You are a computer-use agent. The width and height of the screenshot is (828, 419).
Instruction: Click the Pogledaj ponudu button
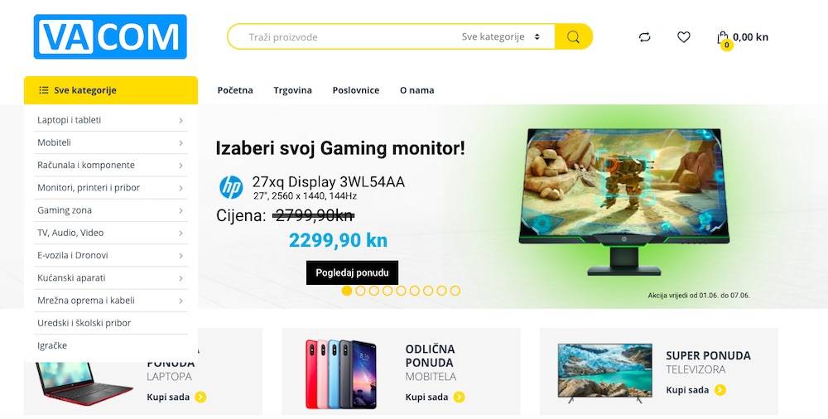[352, 272]
